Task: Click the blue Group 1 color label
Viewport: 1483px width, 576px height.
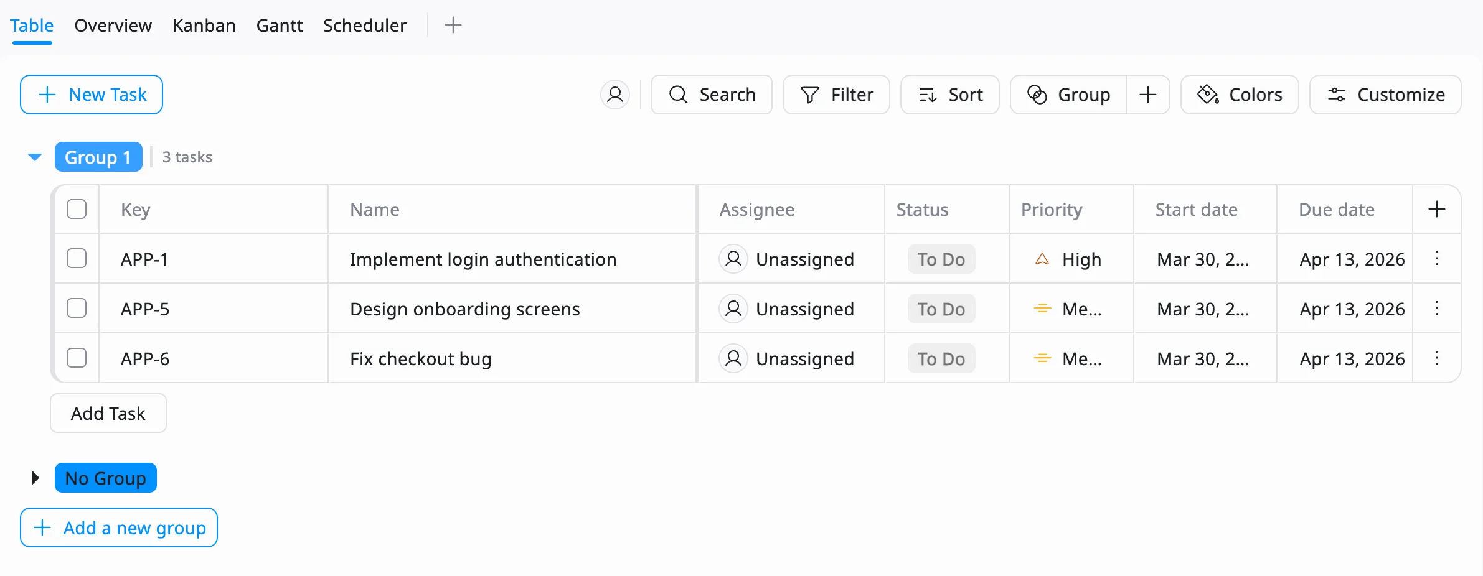Action: click(98, 157)
